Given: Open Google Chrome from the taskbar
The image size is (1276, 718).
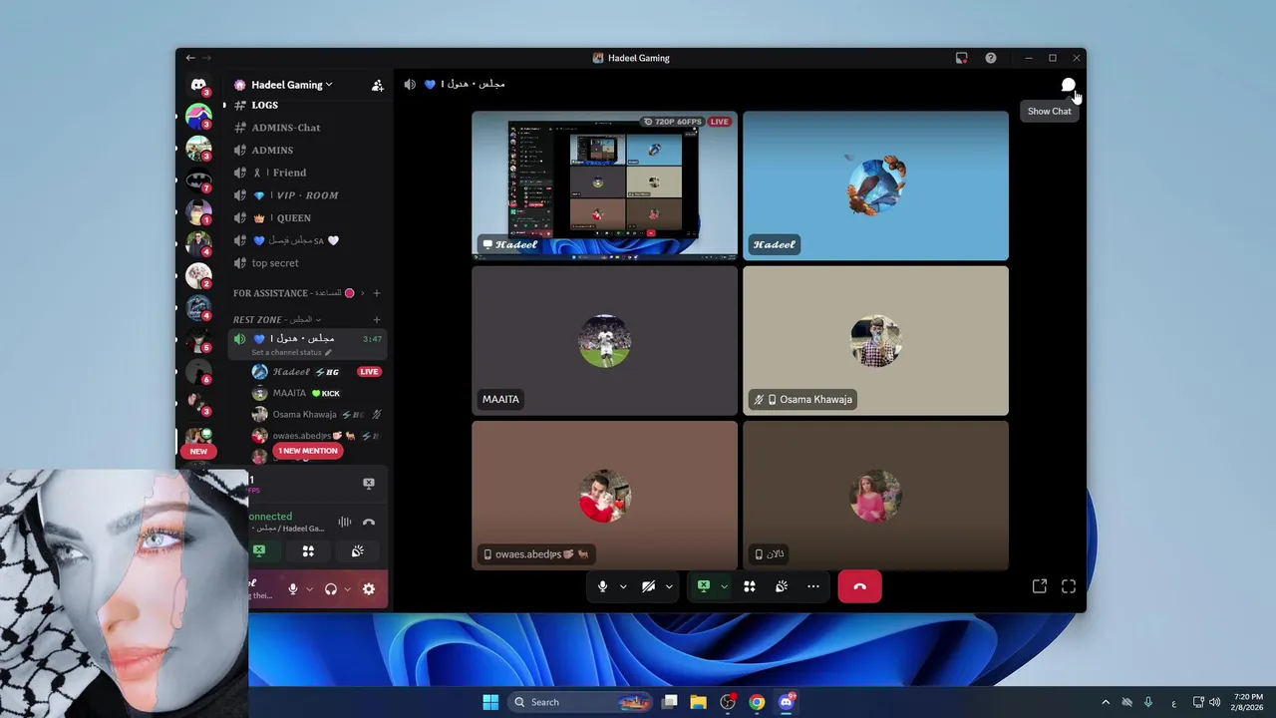Looking at the screenshot, I should (x=757, y=702).
